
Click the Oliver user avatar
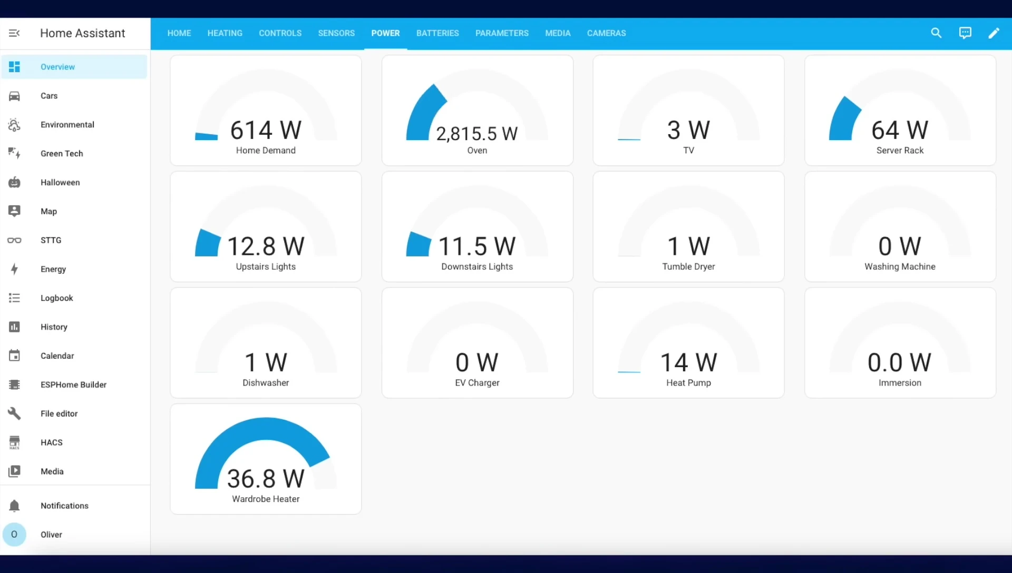pyautogui.click(x=14, y=535)
